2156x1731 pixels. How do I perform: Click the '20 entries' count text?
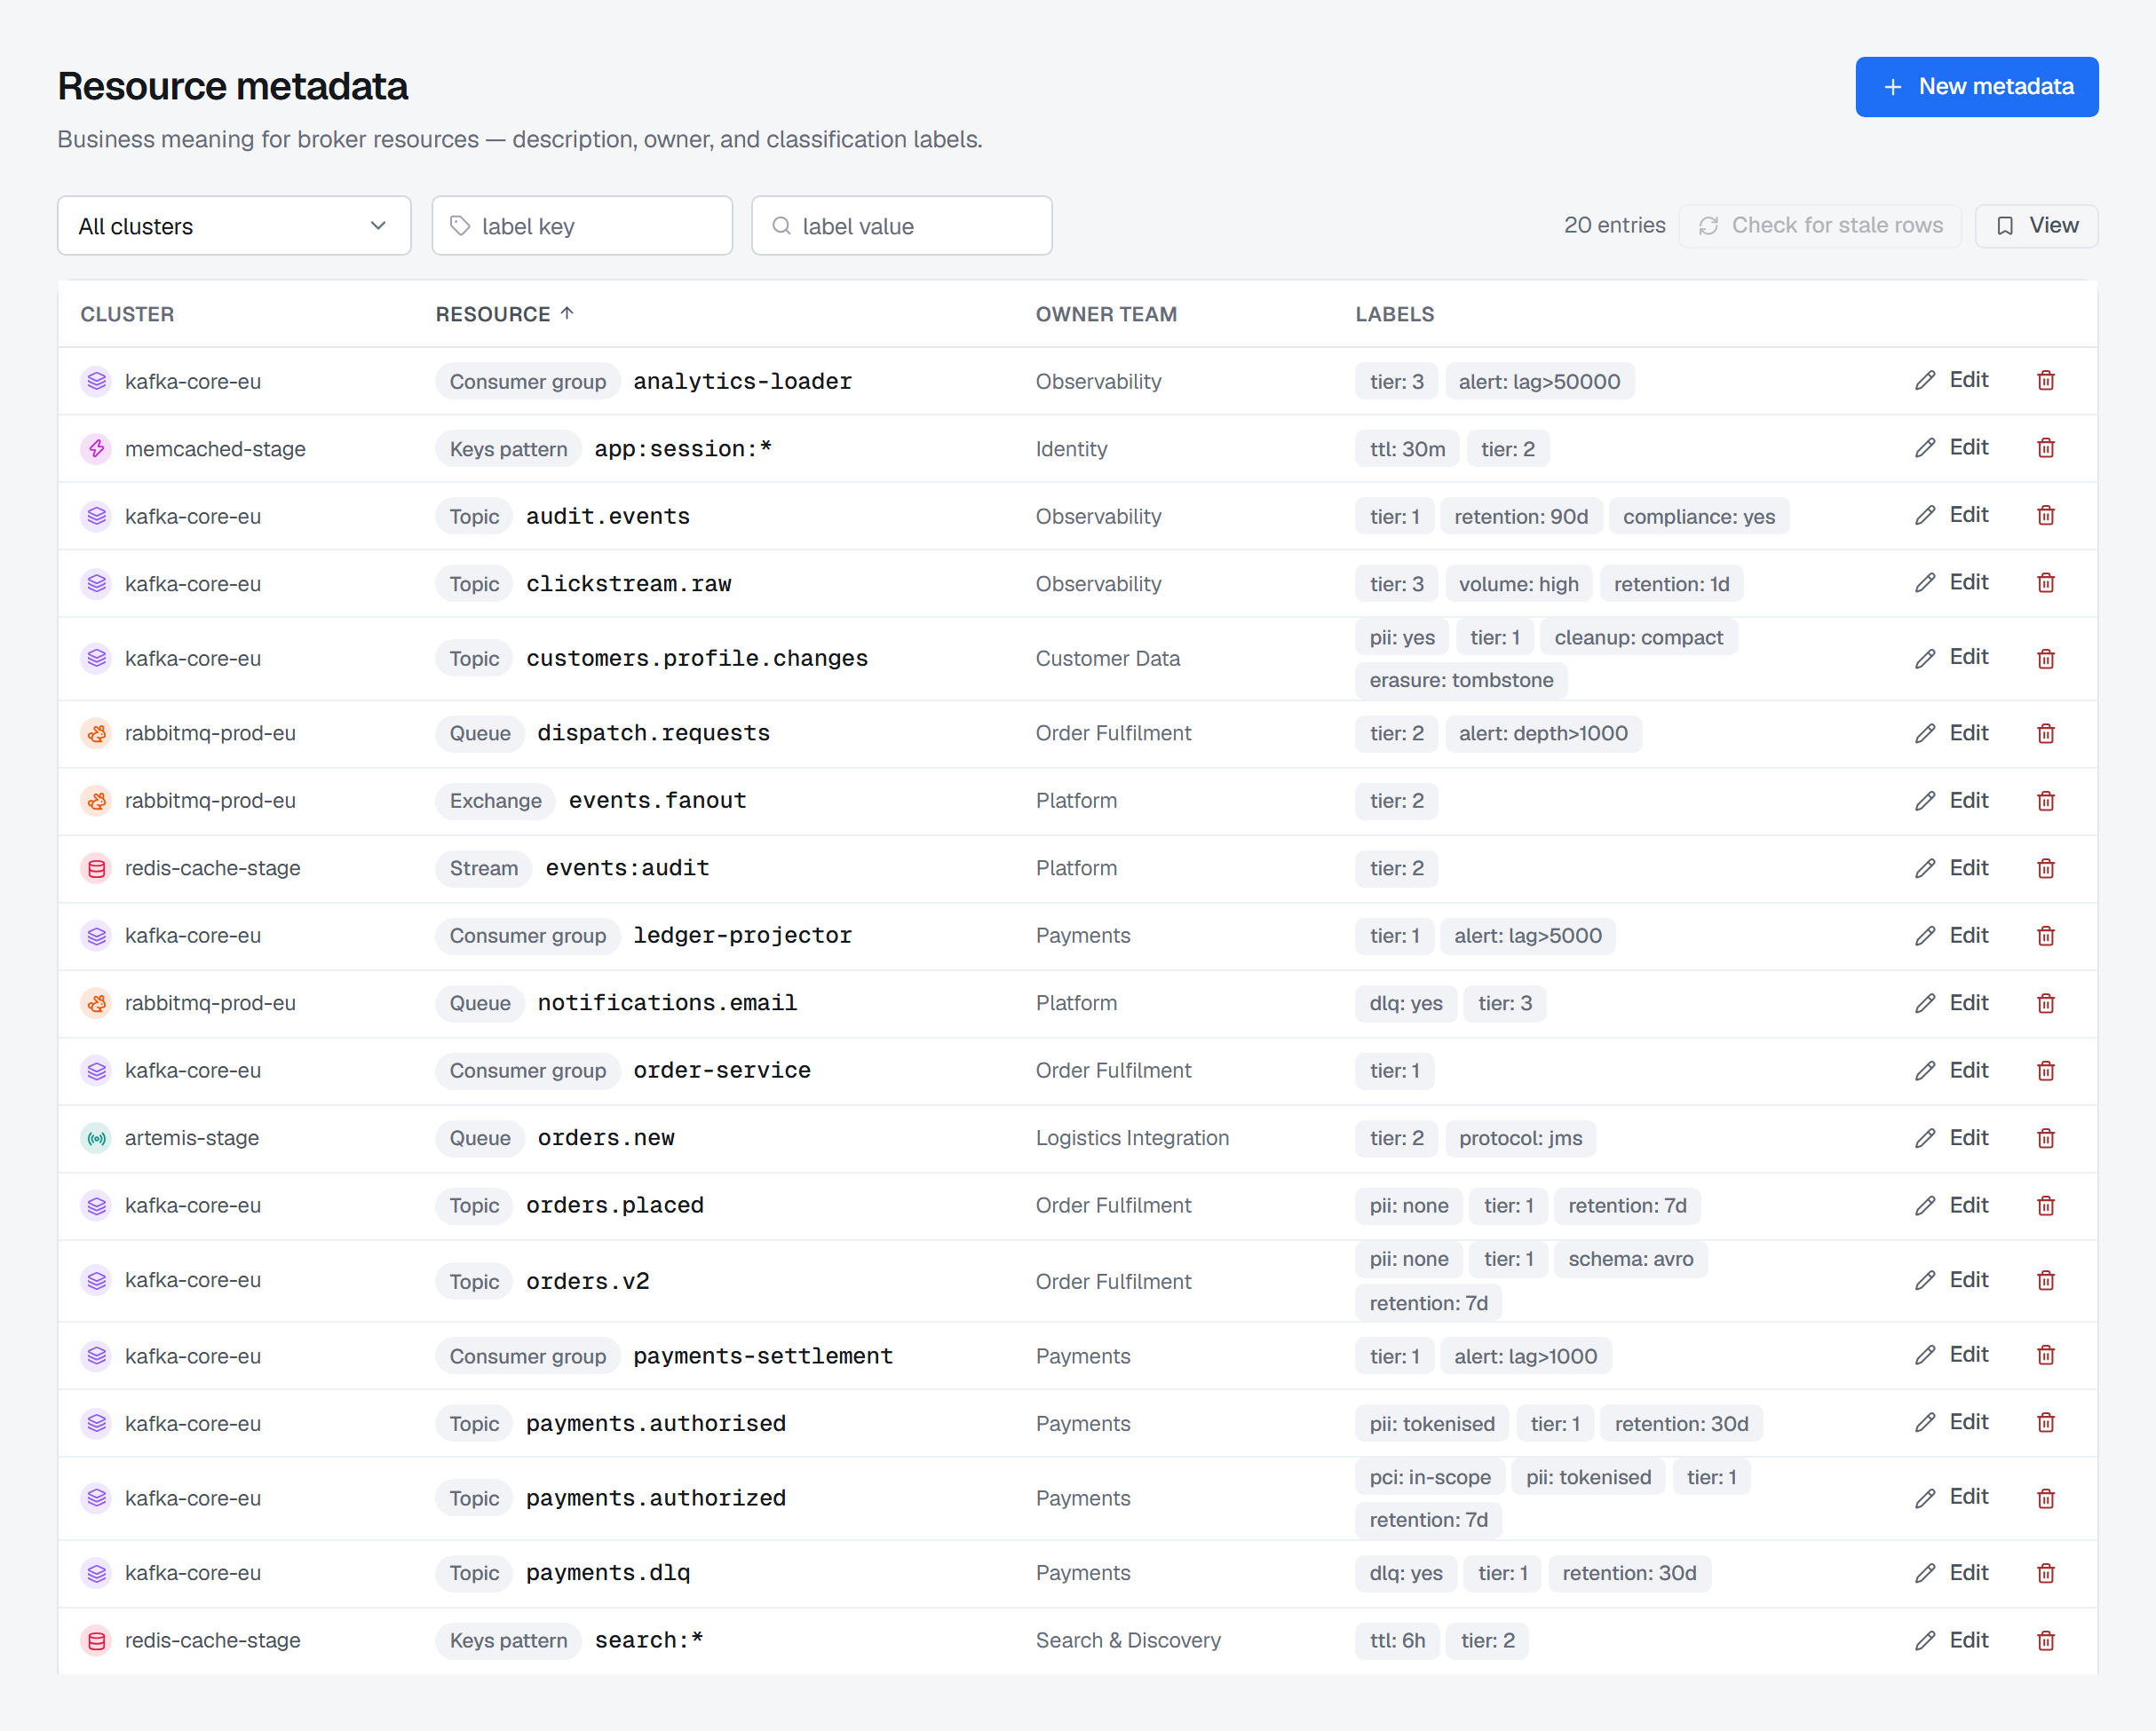(1614, 225)
